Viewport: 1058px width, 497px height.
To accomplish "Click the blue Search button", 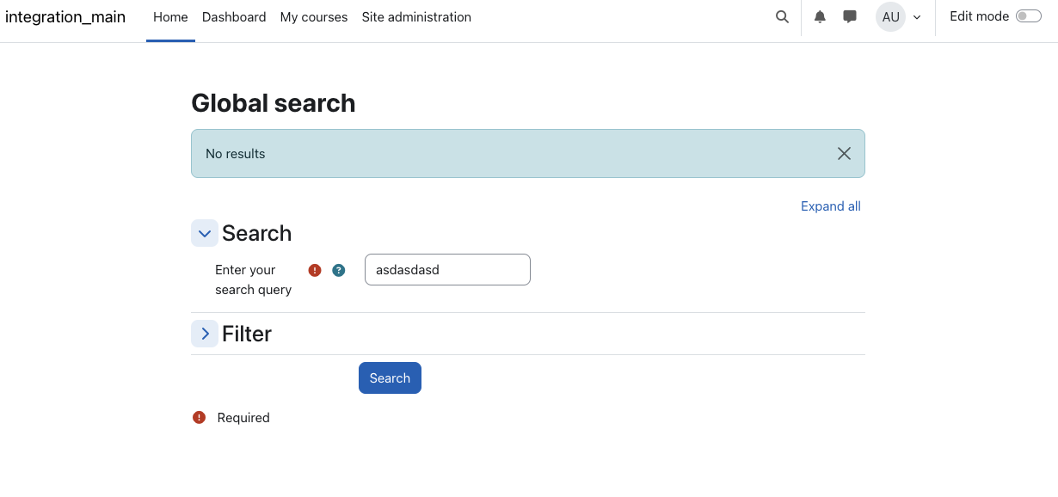I will (390, 378).
